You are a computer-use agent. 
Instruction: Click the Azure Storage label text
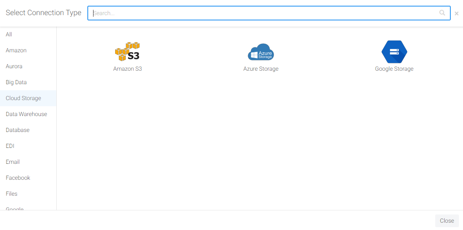click(x=261, y=69)
